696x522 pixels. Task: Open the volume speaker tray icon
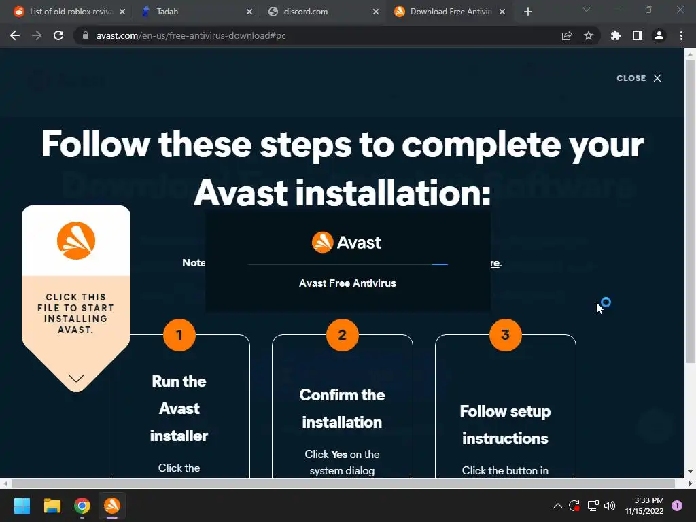610,506
